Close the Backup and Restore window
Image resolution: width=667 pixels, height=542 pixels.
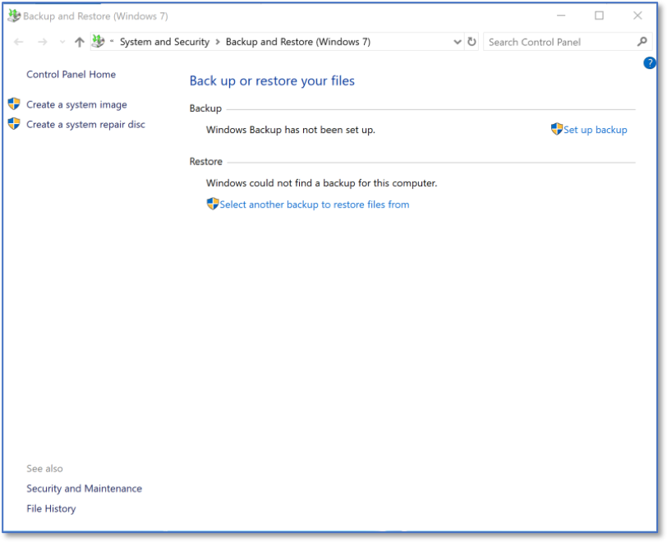point(637,16)
